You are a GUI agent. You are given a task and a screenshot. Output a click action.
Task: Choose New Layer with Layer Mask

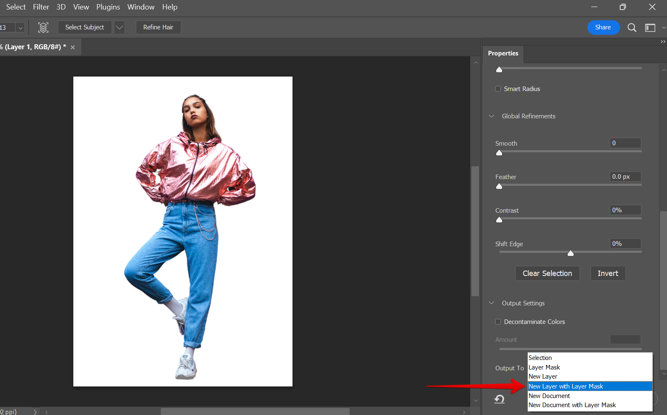click(x=566, y=386)
